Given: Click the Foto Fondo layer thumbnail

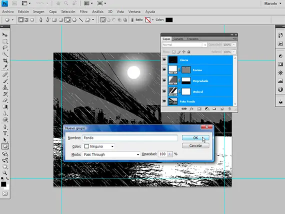Looking at the screenshot, I should 173,101.
